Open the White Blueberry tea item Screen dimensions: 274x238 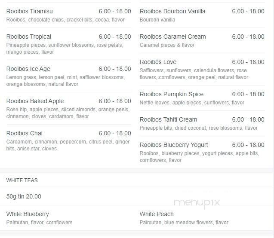click(28, 214)
